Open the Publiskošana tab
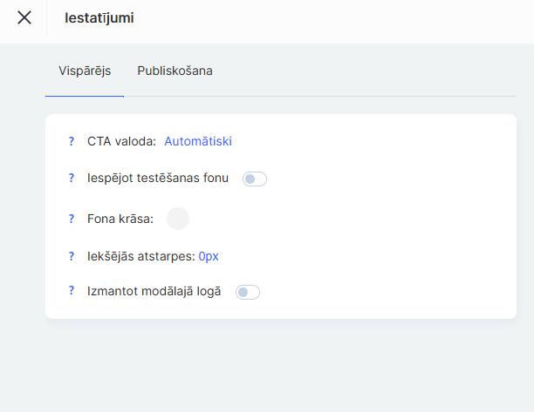 [175, 71]
